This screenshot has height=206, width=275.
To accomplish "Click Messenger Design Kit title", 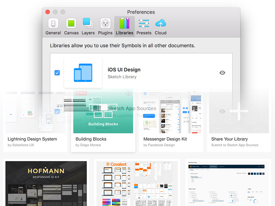I will click(165, 139).
